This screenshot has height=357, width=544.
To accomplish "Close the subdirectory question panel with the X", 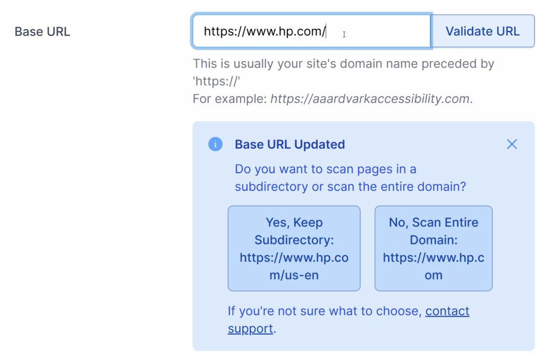I will (512, 144).
